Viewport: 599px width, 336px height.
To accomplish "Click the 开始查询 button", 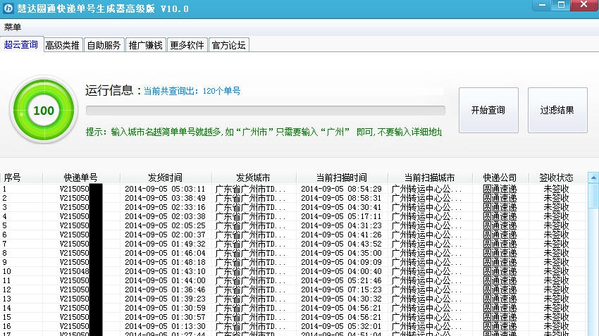I will tap(488, 110).
